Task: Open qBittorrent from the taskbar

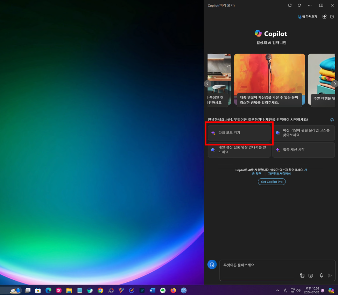Action: 184,290
